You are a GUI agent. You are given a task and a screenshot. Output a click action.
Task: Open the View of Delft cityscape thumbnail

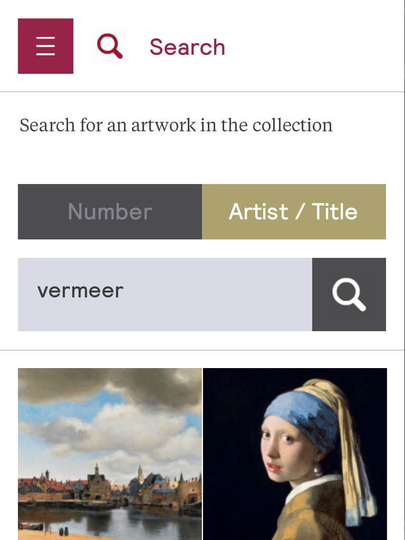click(110, 454)
